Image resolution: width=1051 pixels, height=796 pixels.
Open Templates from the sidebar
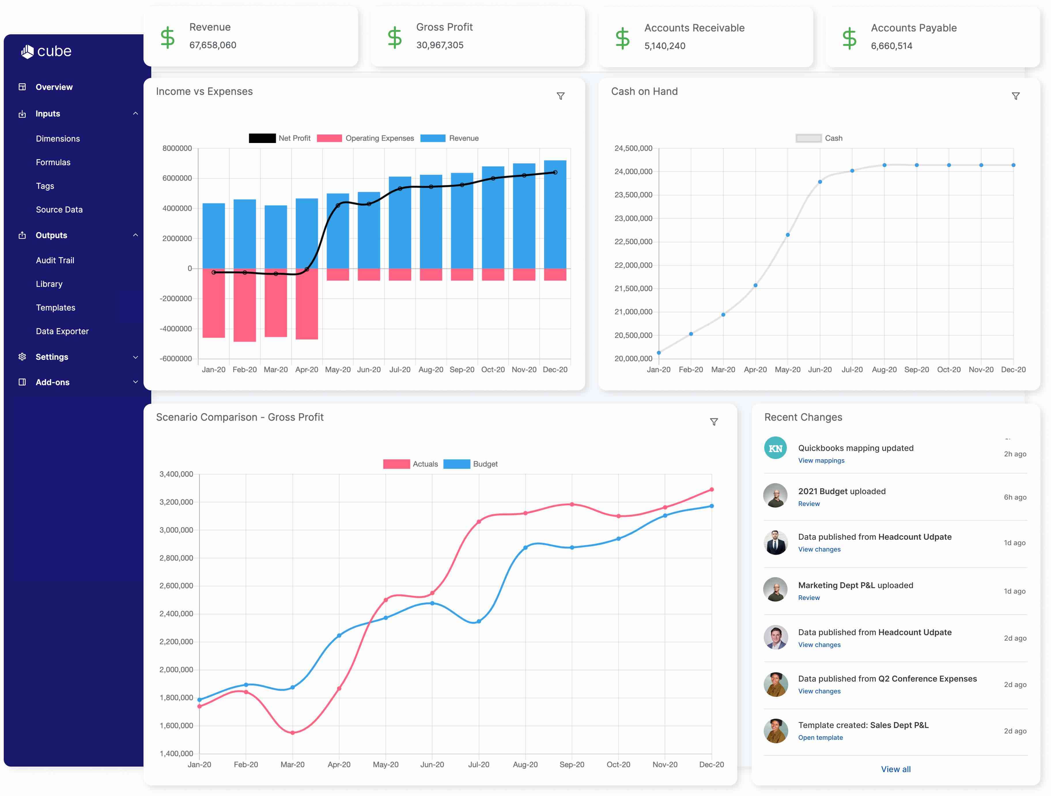[56, 307]
